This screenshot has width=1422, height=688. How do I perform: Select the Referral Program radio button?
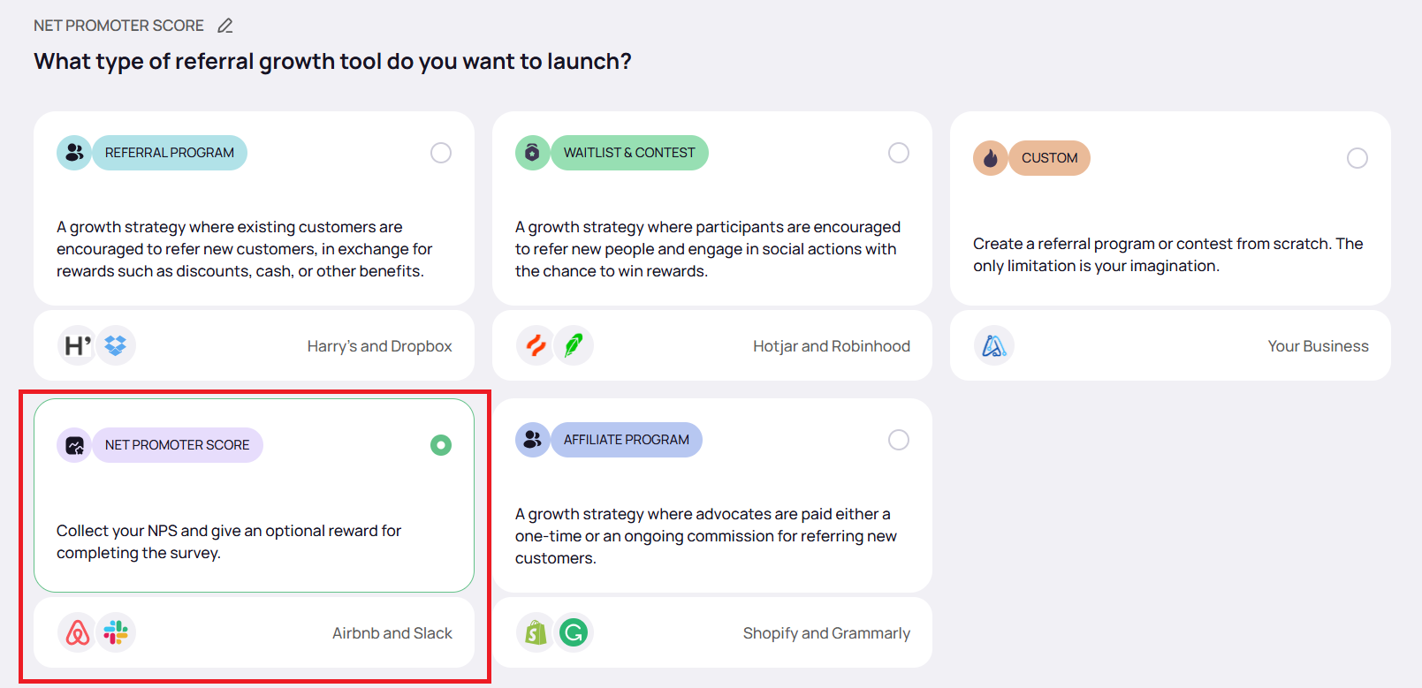[x=440, y=153]
